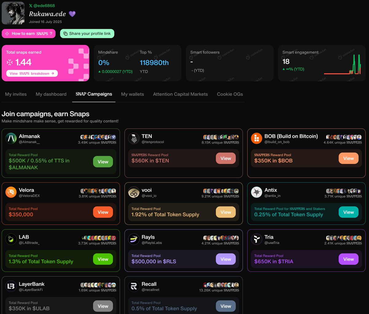This screenshot has width=369, height=314.
Task: Click the BOB orange logo icon
Action: pyautogui.click(x=256, y=139)
